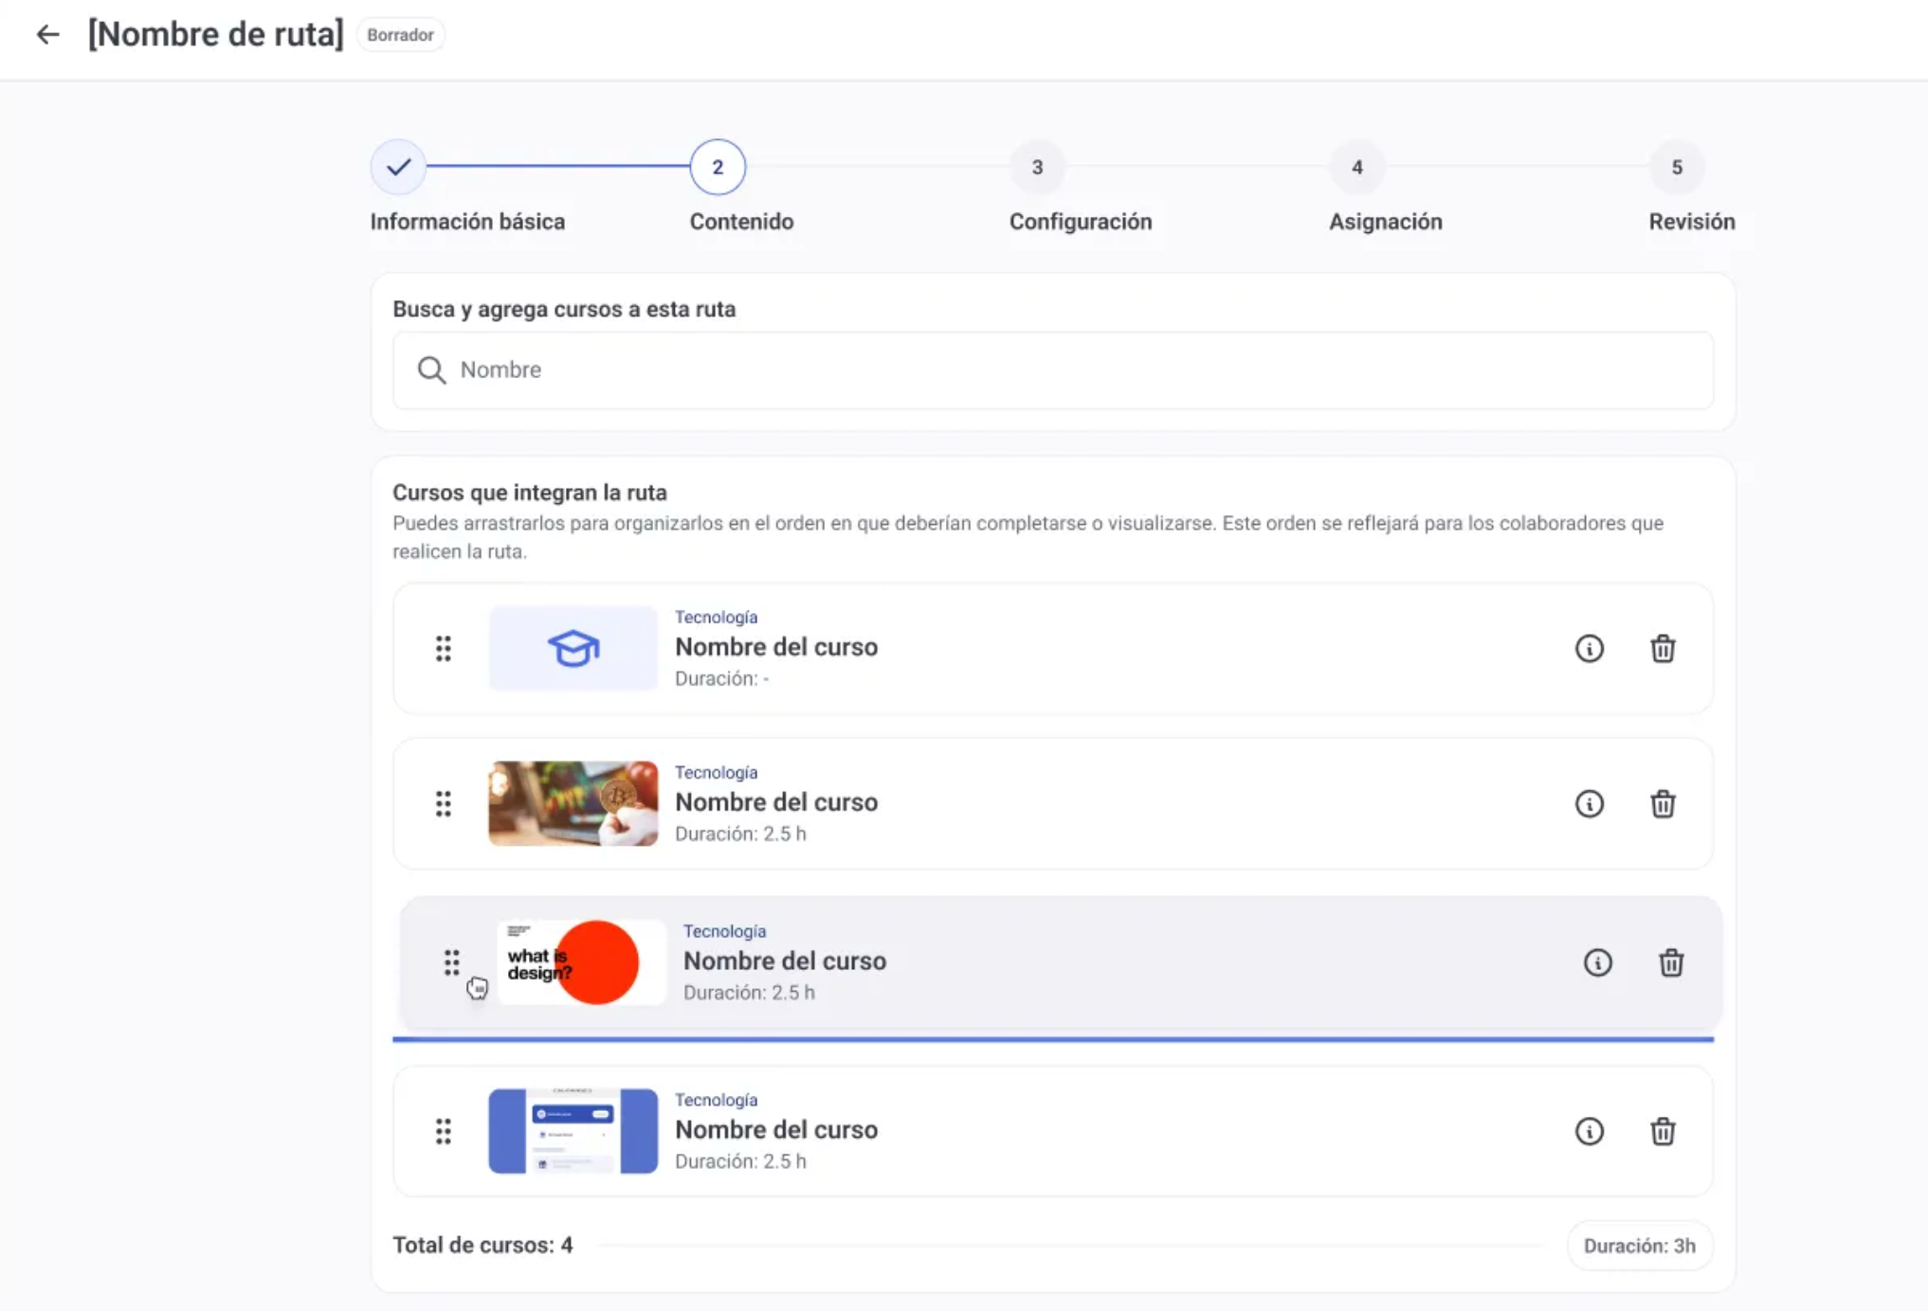The height and width of the screenshot is (1311, 1928).
Task: Delete the bitcoin-thumbnail course
Action: [1662, 804]
